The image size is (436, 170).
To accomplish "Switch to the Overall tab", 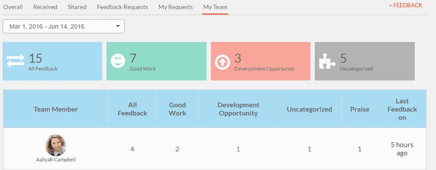I will pos(13,7).
